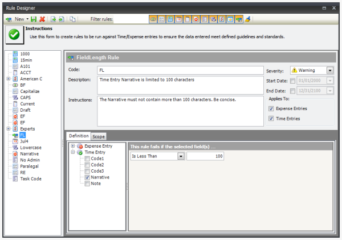The image size is (342, 240).
Task: Enable the Start Date checkbox
Action: click(x=292, y=81)
